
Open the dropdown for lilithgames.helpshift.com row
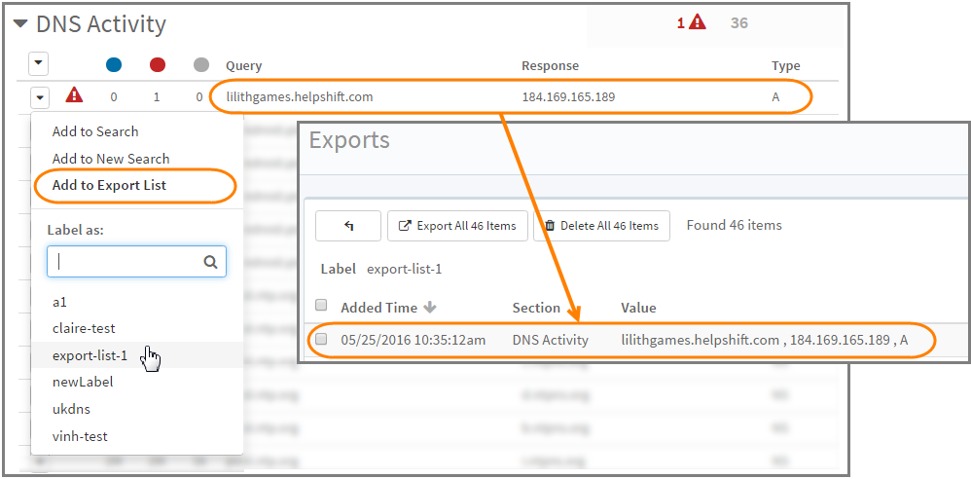click(x=39, y=96)
